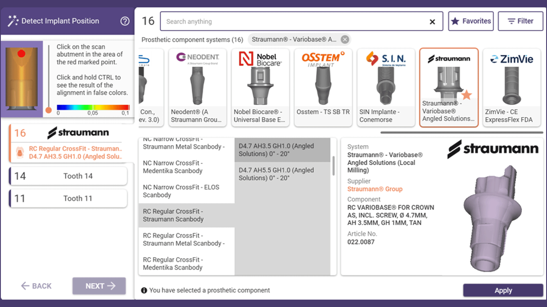
Task: Select D4.7 AH5.5 GH1.0 Angled Solutions option
Action: (276, 174)
